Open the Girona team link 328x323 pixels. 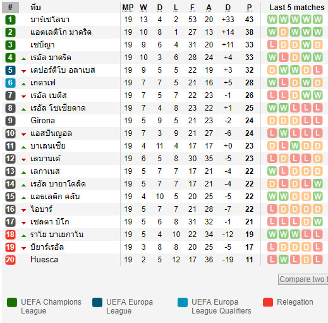(x=42, y=121)
